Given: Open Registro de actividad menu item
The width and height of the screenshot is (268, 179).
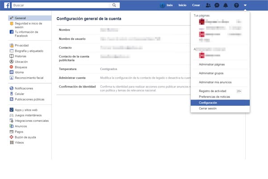Looking at the screenshot, I should pos(213,91).
